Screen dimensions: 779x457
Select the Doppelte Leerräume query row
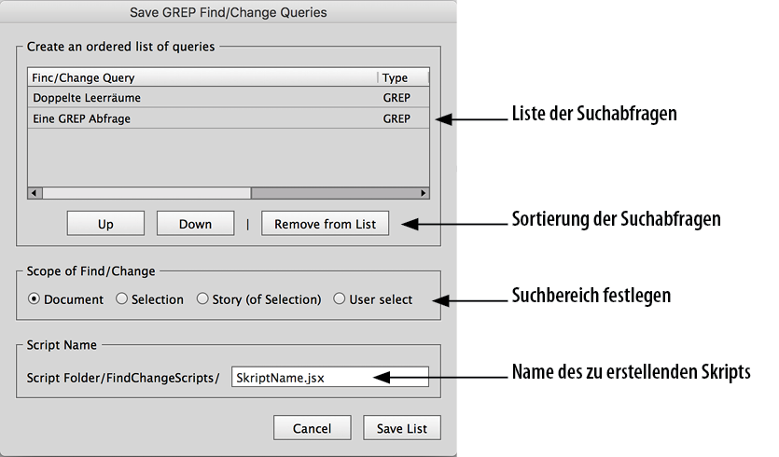(229, 97)
